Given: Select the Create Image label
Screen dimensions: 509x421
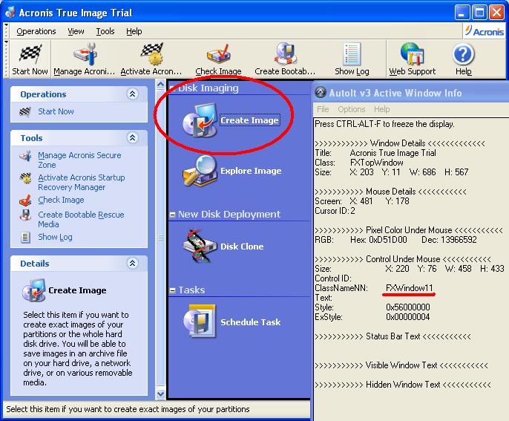Looking at the screenshot, I should [249, 120].
